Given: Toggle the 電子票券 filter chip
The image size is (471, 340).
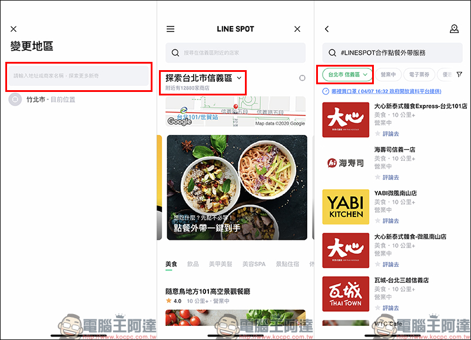Looking at the screenshot, I should point(419,75).
